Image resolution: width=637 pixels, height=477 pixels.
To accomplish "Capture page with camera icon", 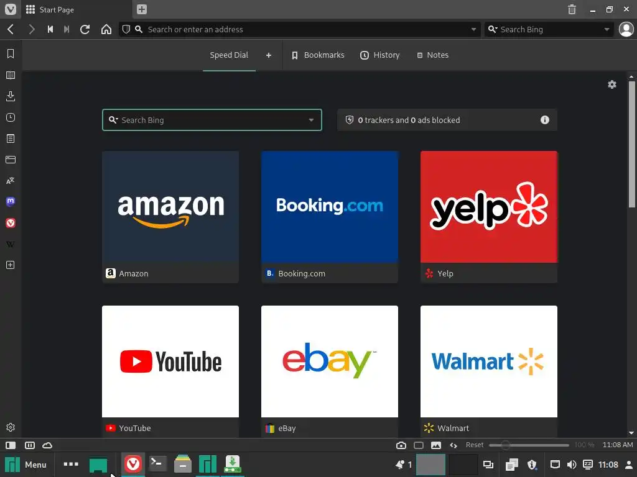I will coord(401,445).
